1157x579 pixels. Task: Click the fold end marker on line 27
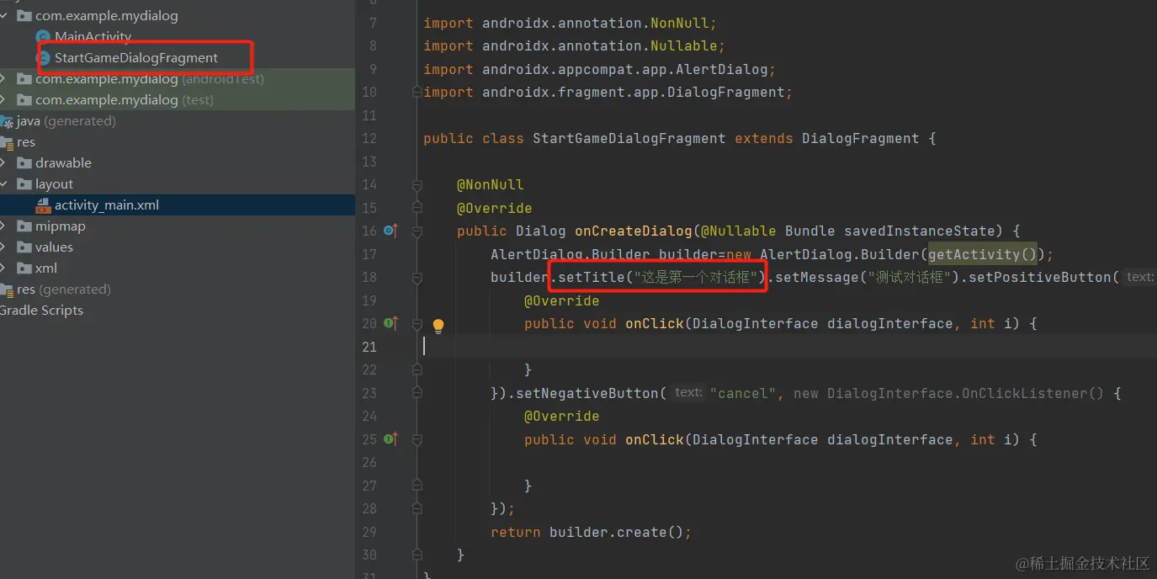click(x=417, y=486)
